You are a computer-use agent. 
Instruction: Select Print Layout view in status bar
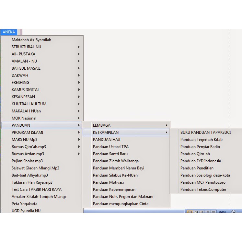click(x=190, y=212)
